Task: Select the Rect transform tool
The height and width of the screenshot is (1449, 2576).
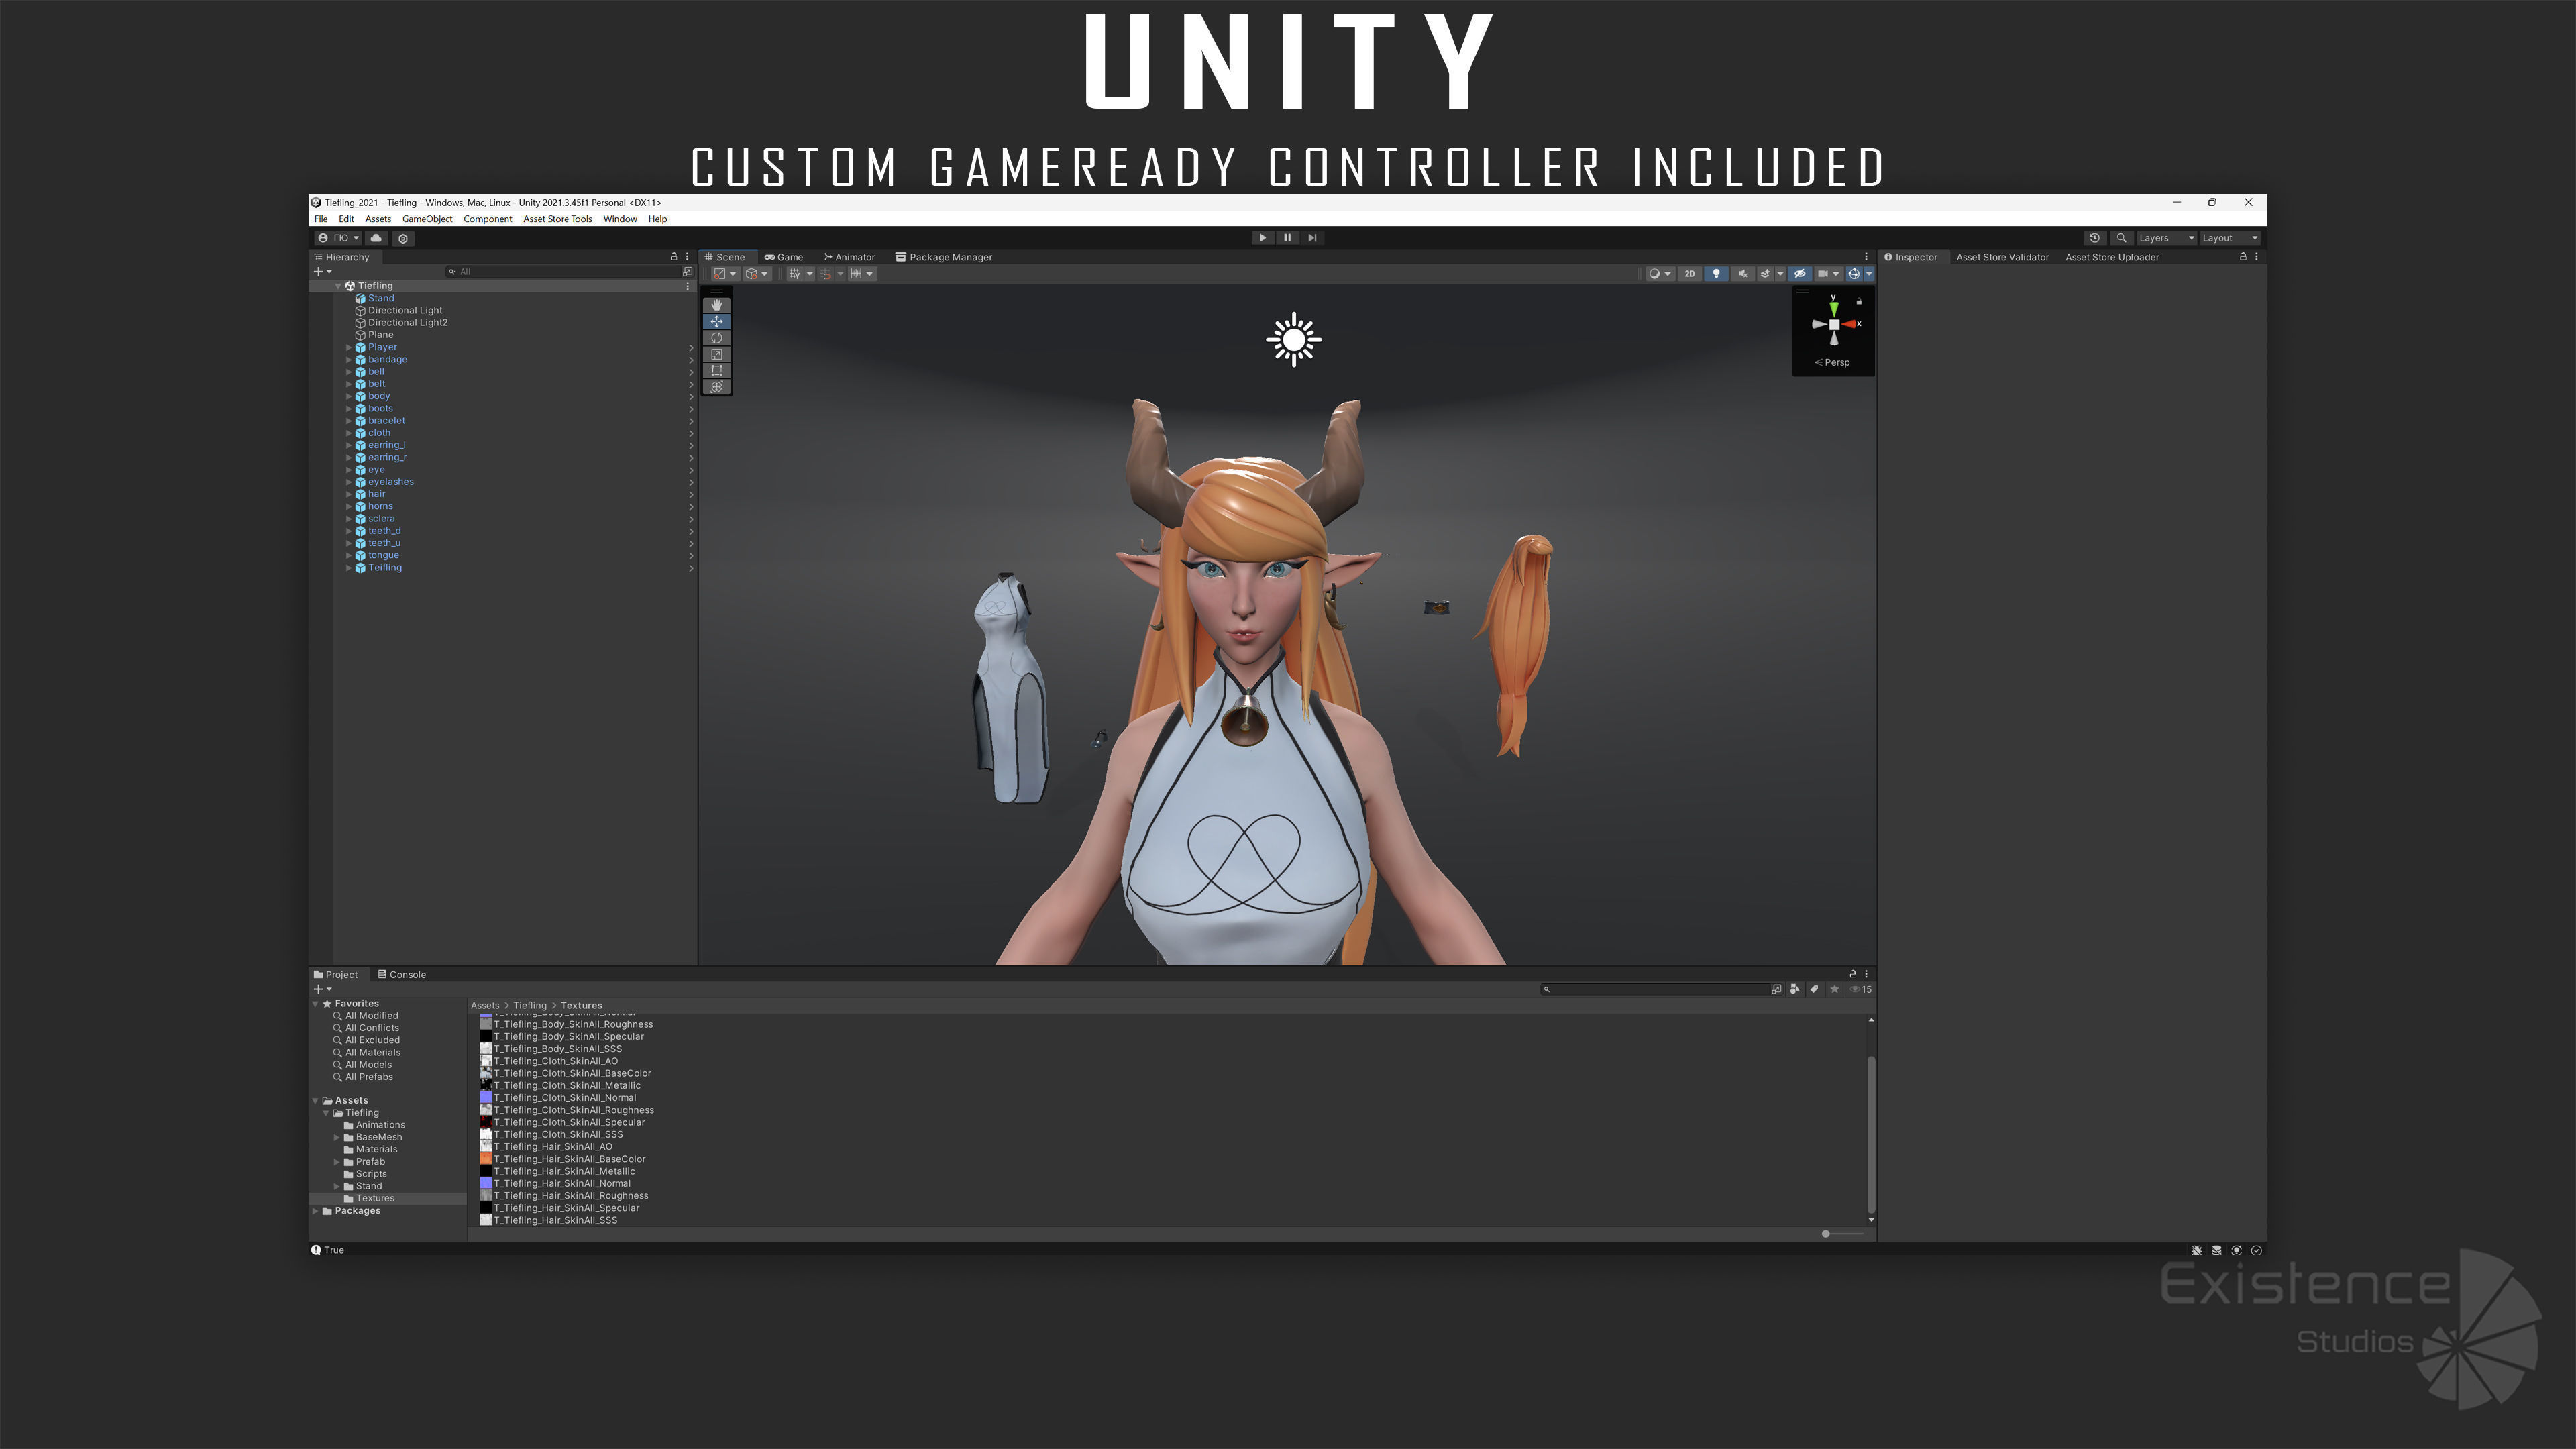Action: pos(716,371)
